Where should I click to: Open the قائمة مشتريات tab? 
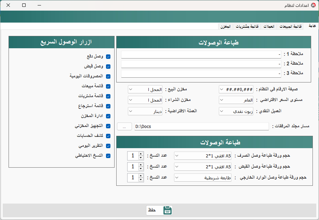coord(247,26)
